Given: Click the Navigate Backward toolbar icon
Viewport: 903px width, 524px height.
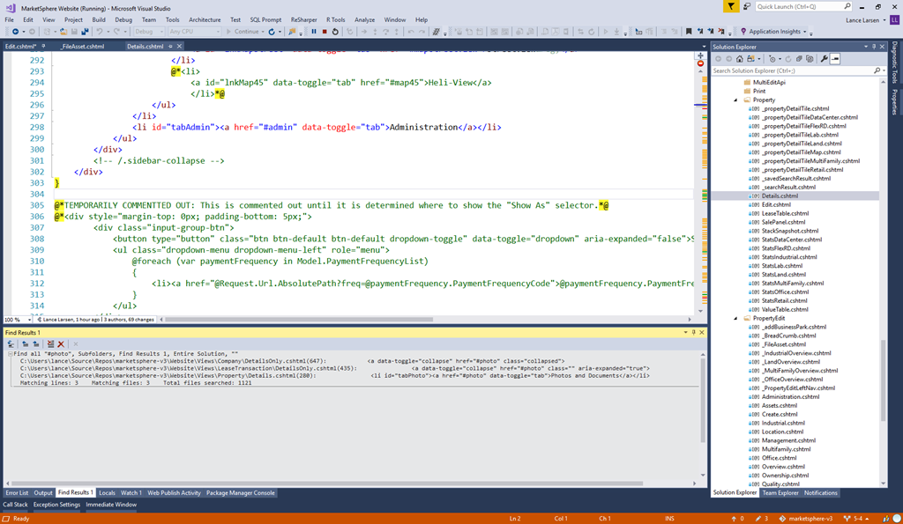Looking at the screenshot, I should coord(16,32).
